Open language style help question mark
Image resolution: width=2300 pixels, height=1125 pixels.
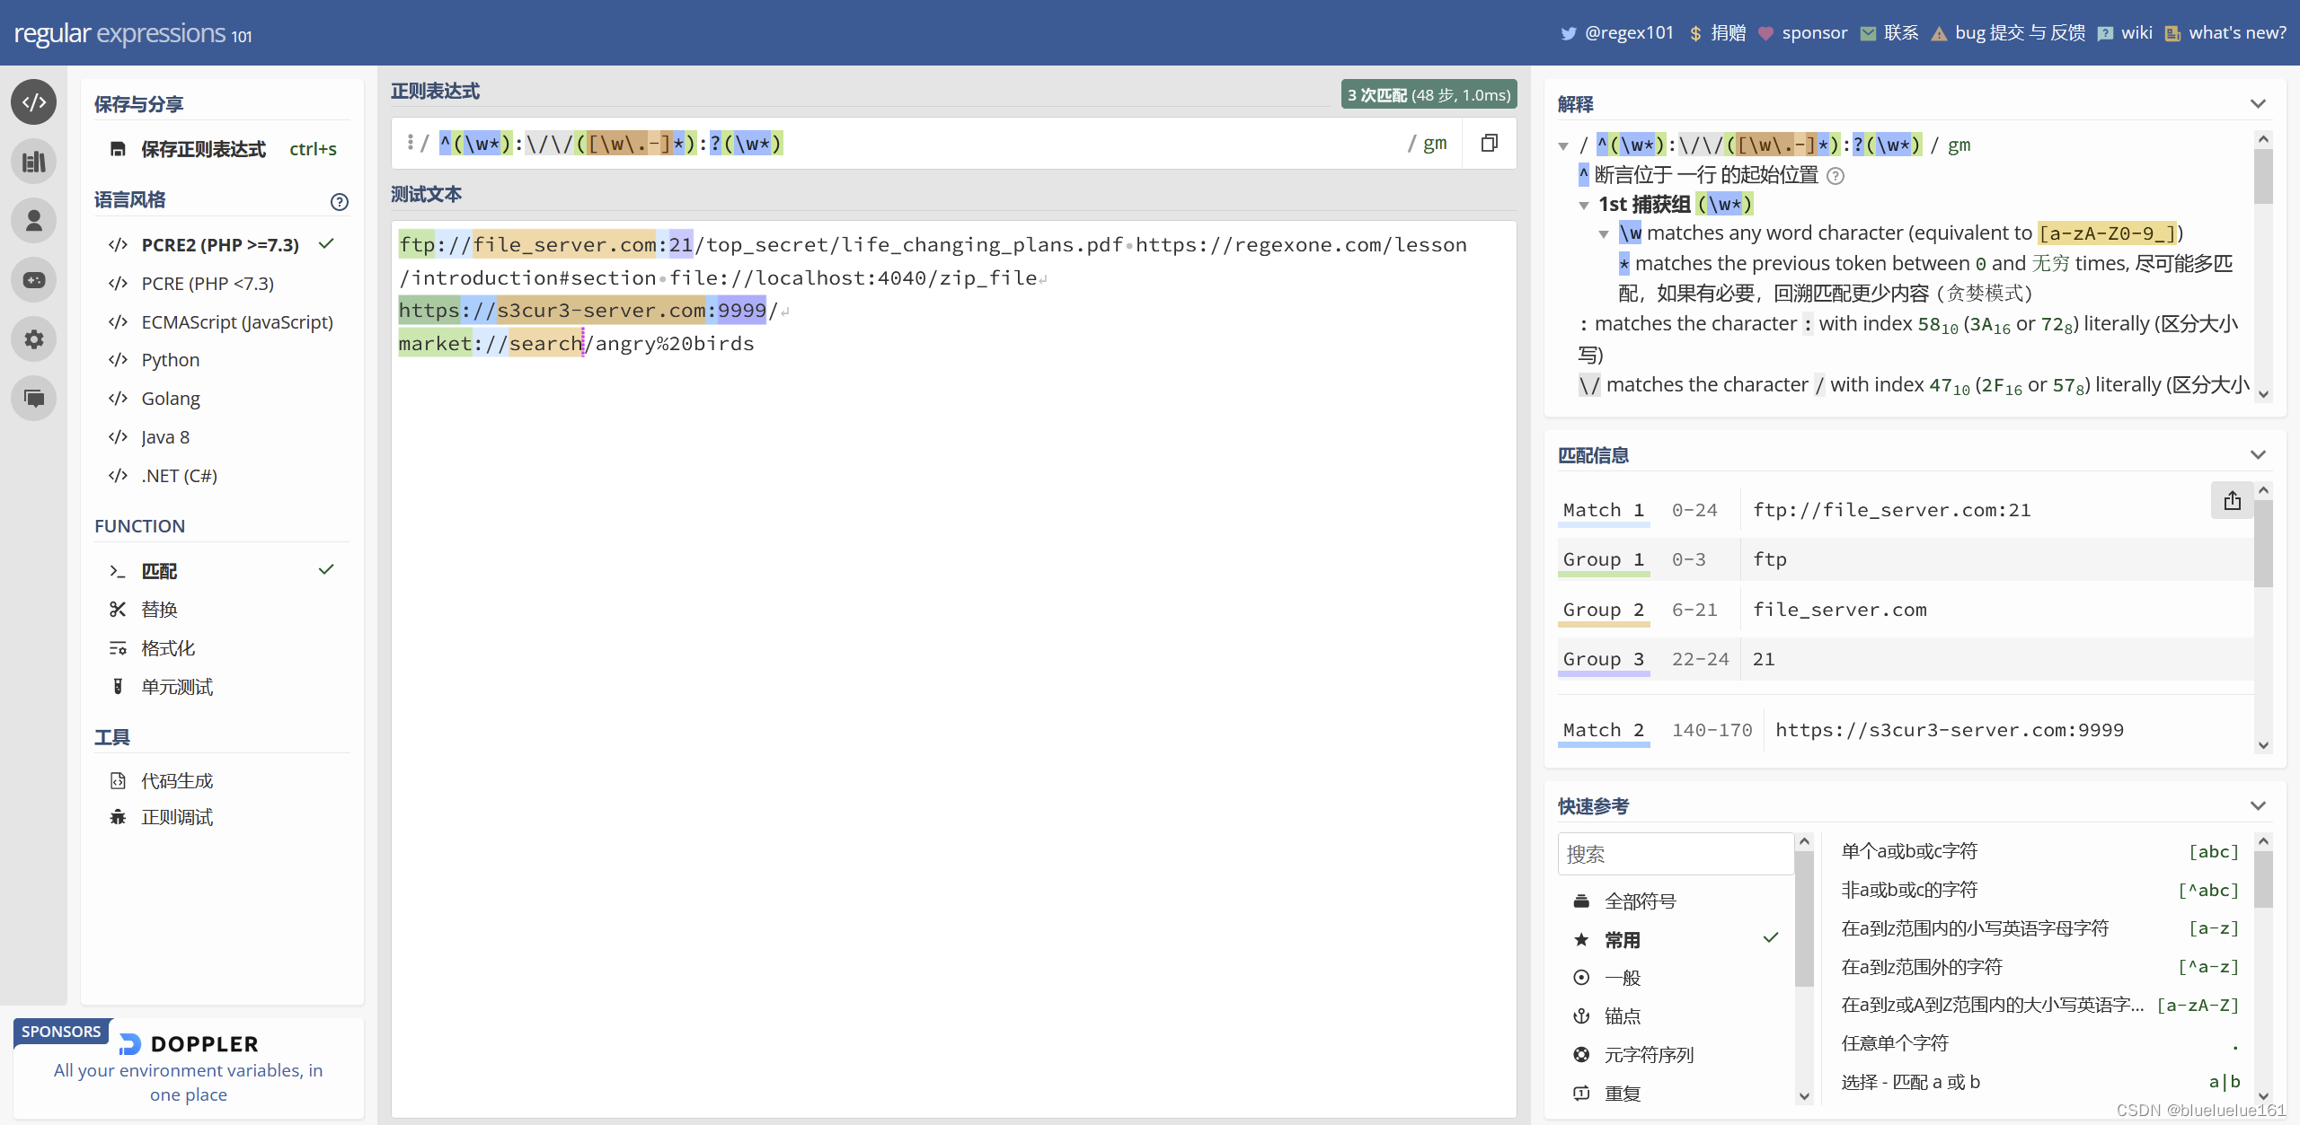(339, 202)
